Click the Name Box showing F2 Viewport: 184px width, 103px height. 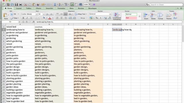pyautogui.click(x=10, y=22)
